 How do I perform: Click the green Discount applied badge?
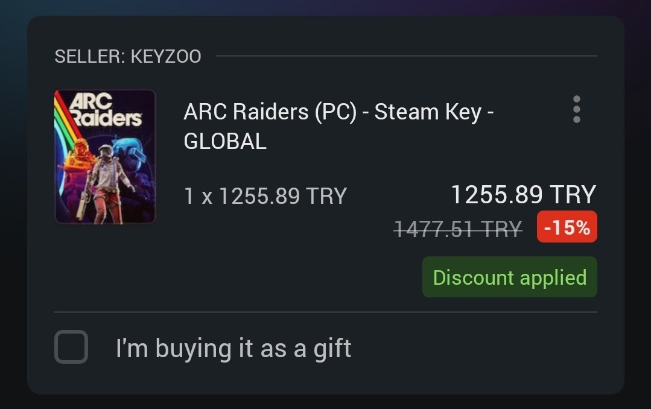click(509, 277)
